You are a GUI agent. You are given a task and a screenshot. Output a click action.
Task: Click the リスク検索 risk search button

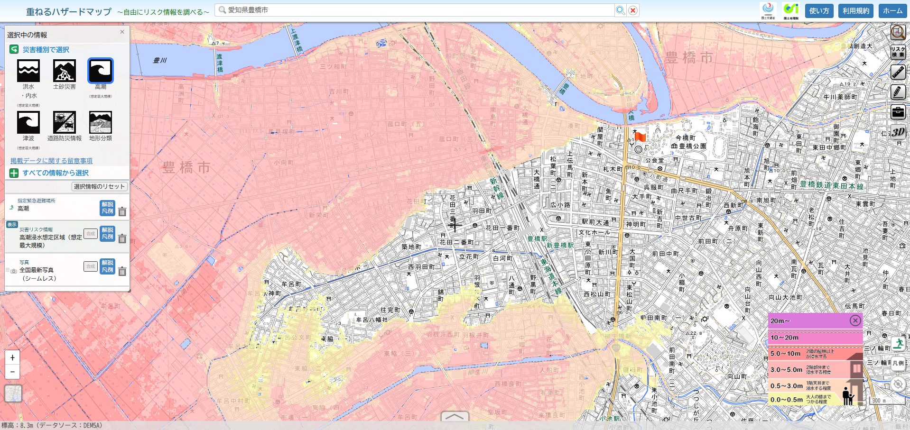pyautogui.click(x=898, y=52)
